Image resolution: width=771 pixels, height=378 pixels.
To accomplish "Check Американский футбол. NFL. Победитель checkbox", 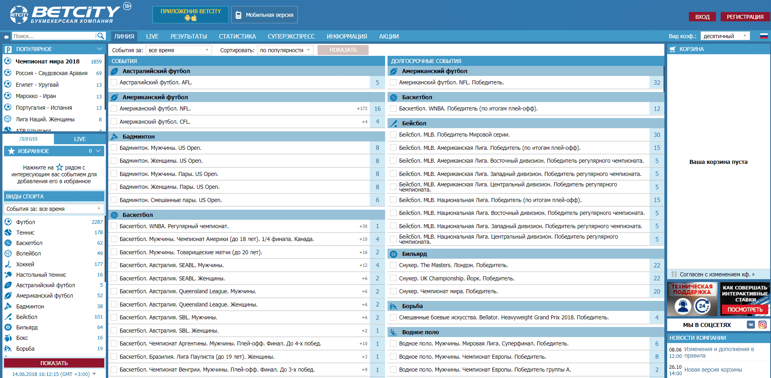I will pyautogui.click(x=393, y=82).
